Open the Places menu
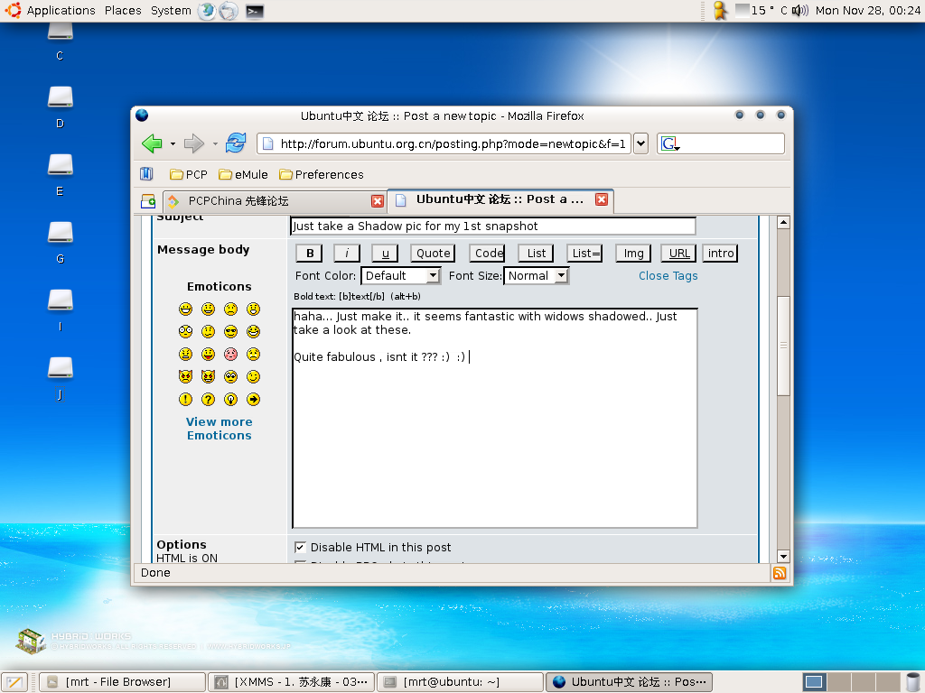The width and height of the screenshot is (925, 693). coord(123,11)
